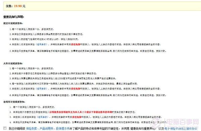Click red 责任免除 text in 自驾车计划 section
This screenshot has width=201, height=131.
tap(77, 117)
